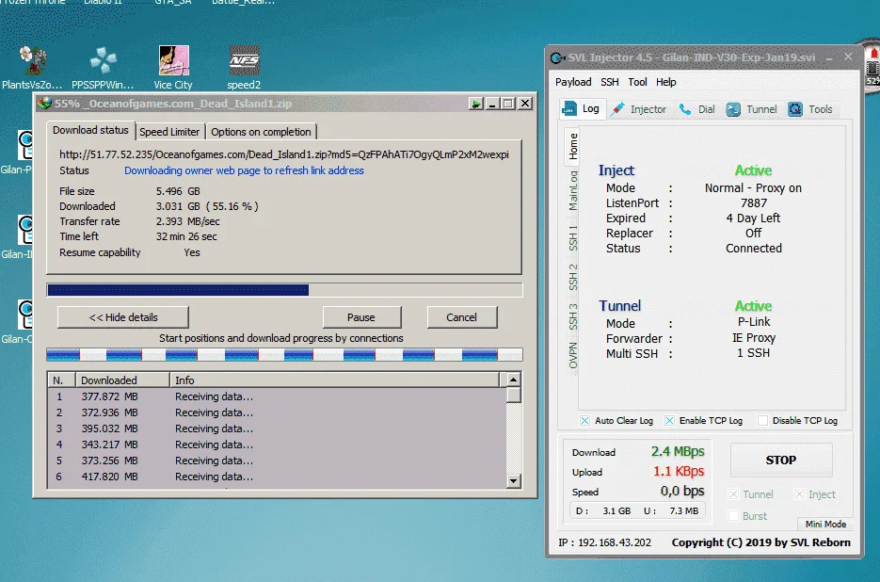Toggle the Enable TCP Log checkbox
The height and width of the screenshot is (582, 880).
click(669, 420)
